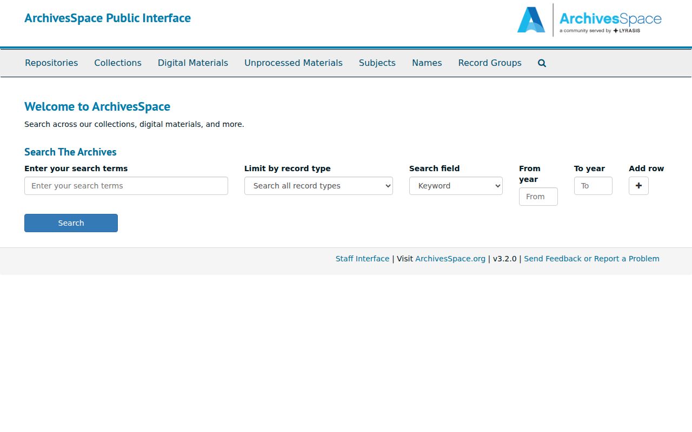The width and height of the screenshot is (692, 432).
Task: Follow the Staff Interface link
Action: [x=362, y=259]
